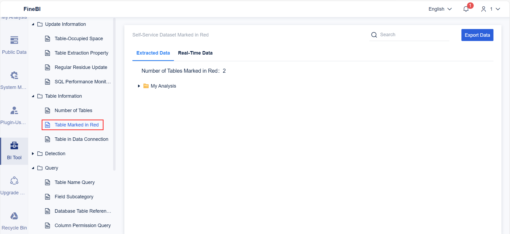Screen dimensions: 510x234
Task: Click the FineBI logo text
Action: coord(32,9)
